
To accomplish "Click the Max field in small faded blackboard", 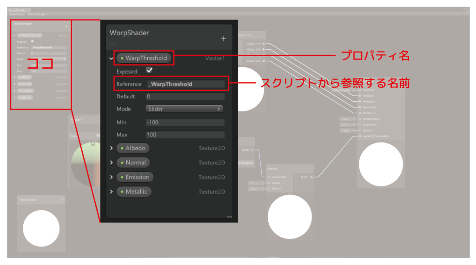I will tap(48, 71).
